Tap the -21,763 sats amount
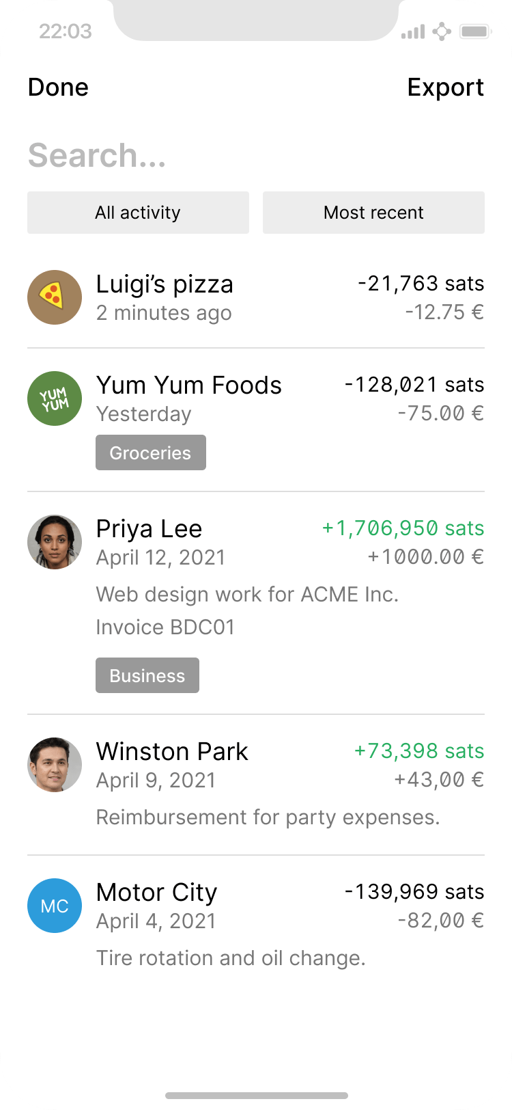Image resolution: width=512 pixels, height=1110 pixels. 421,284
